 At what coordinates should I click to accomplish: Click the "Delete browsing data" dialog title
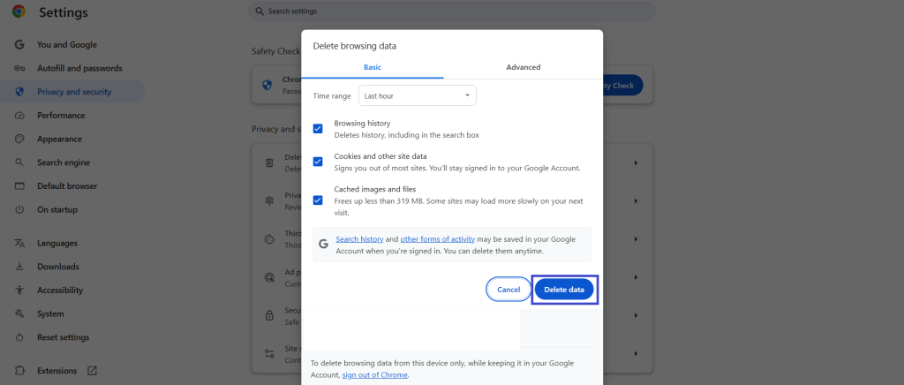(x=355, y=46)
